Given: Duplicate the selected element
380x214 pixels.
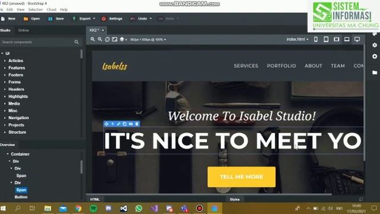Looking at the screenshot, I should click(x=125, y=124).
